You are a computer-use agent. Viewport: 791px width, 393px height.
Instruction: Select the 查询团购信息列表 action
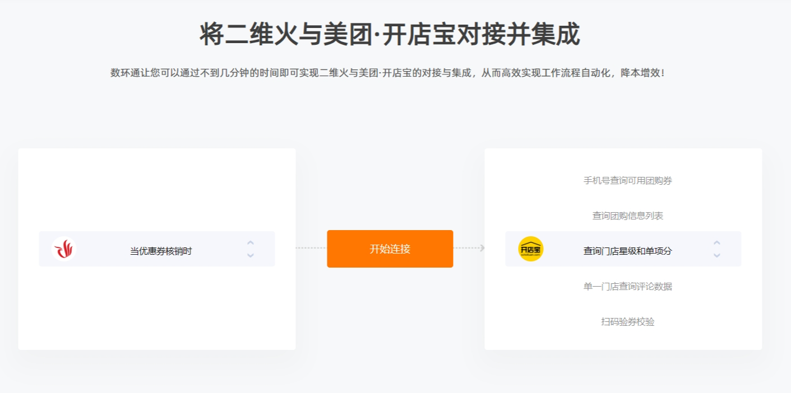click(628, 216)
